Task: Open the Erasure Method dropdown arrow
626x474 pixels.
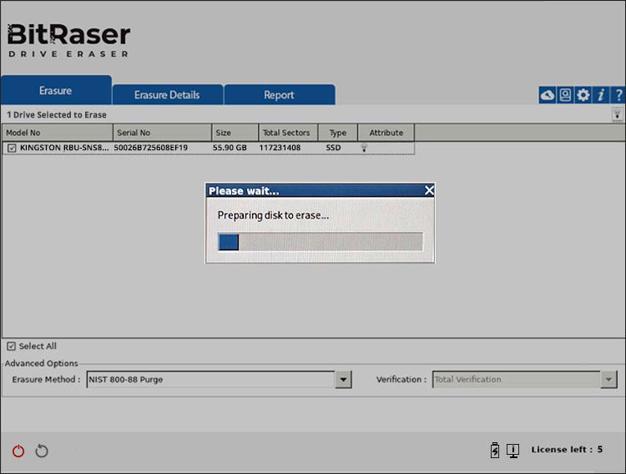Action: click(343, 380)
